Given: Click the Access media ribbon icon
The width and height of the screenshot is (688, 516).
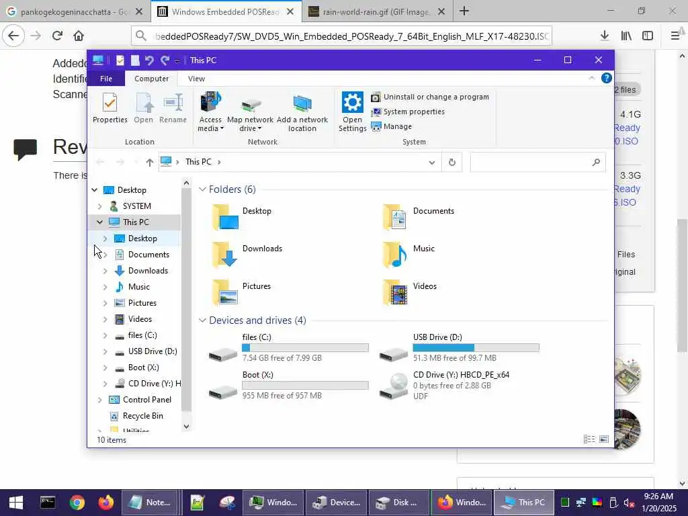Looking at the screenshot, I should (x=210, y=112).
